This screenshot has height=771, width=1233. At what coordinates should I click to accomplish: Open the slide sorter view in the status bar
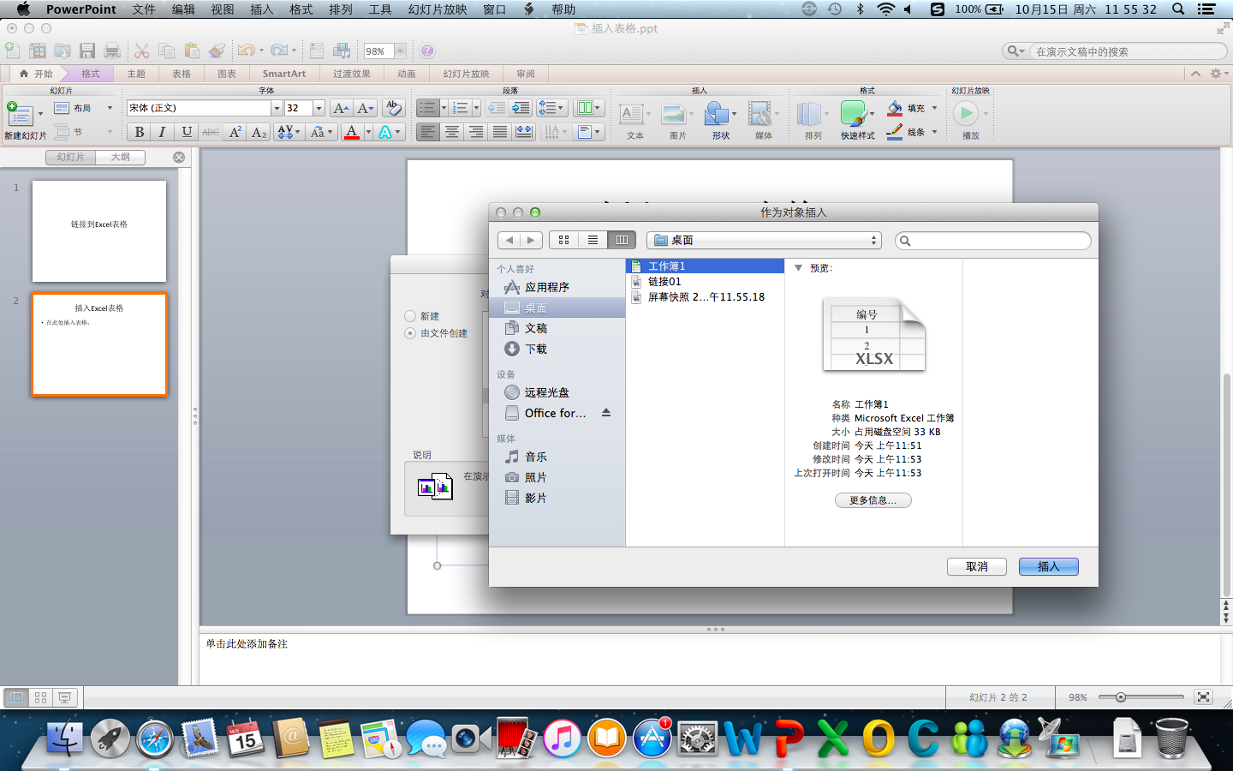pyautogui.click(x=40, y=697)
